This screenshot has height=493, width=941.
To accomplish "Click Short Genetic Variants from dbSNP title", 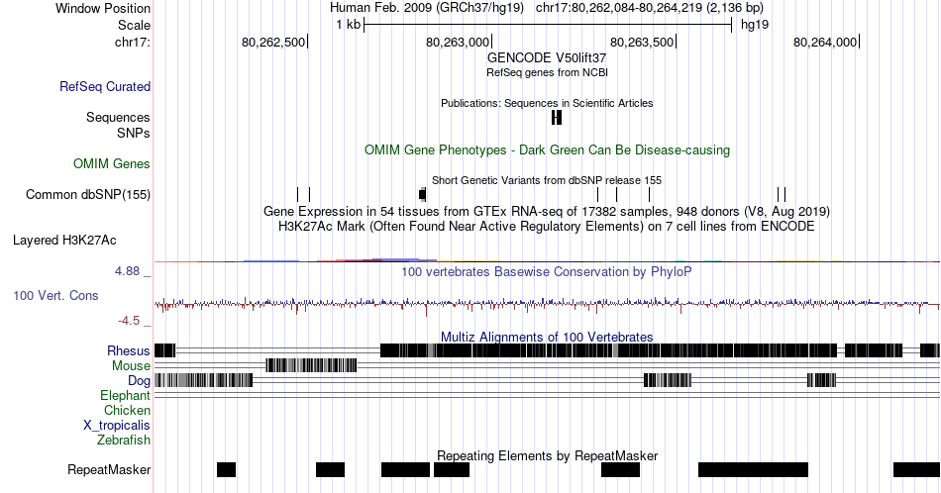I will (x=547, y=180).
